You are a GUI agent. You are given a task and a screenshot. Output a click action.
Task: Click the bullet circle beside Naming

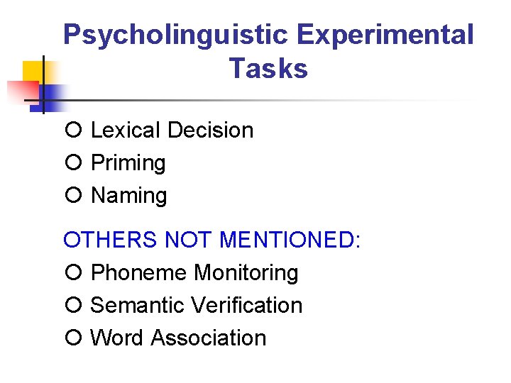tap(73, 195)
